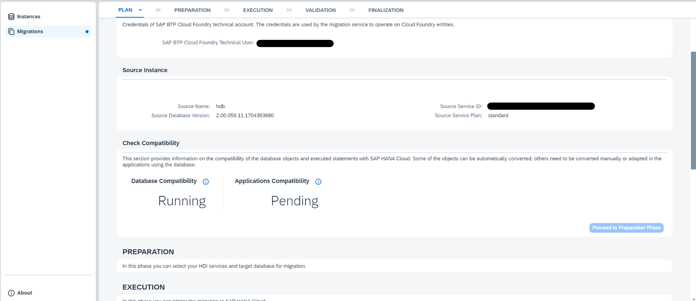Click 'Source Database Version:' label
Viewport: 696px width, 301px height.
point(181,116)
